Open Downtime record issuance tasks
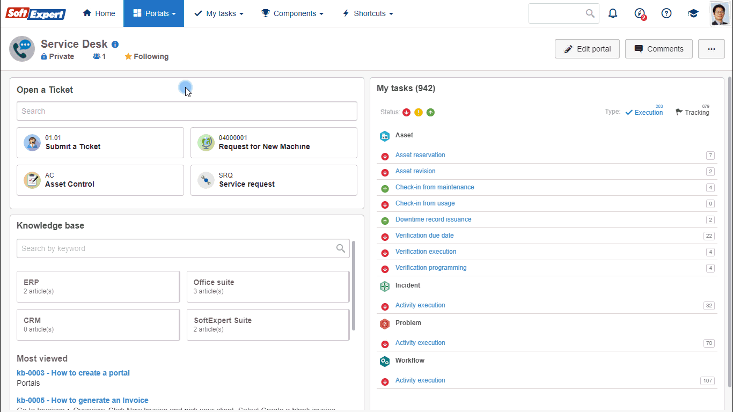Screen dimensions: 733x412 point(434,219)
